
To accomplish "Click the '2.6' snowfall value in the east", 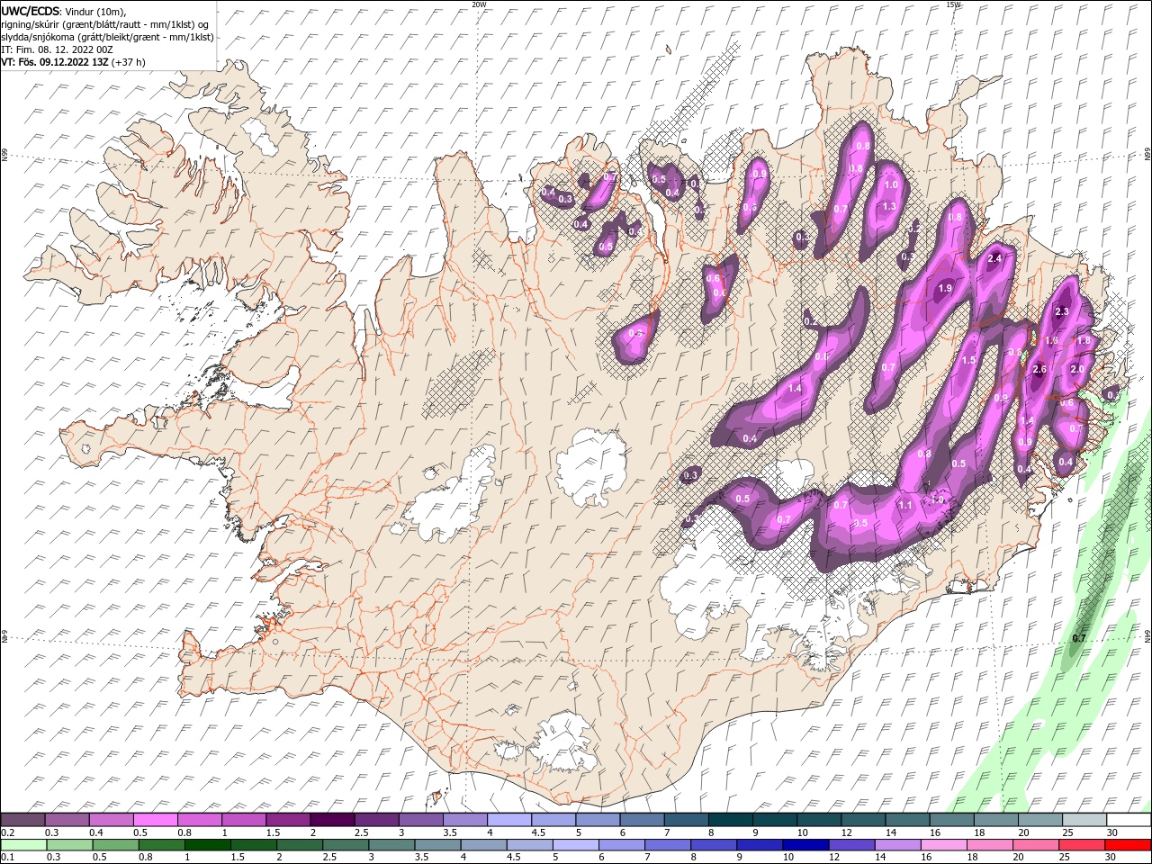I will (1039, 370).
